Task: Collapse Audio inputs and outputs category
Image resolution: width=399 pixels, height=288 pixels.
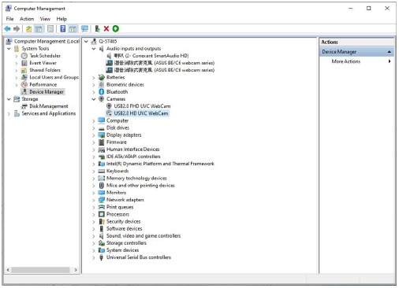Action: click(94, 49)
